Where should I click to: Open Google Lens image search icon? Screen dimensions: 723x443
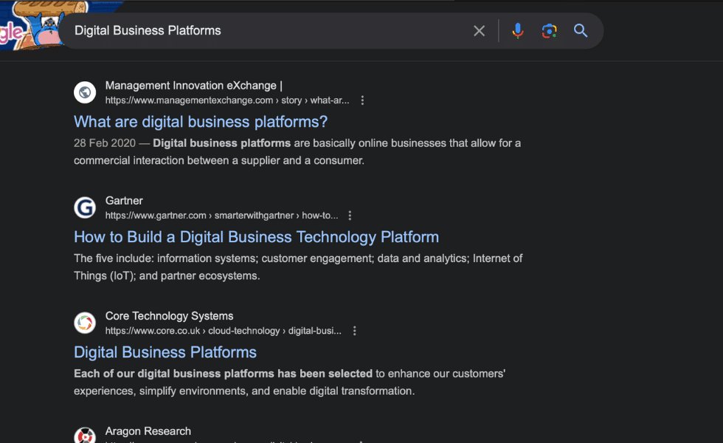click(549, 31)
